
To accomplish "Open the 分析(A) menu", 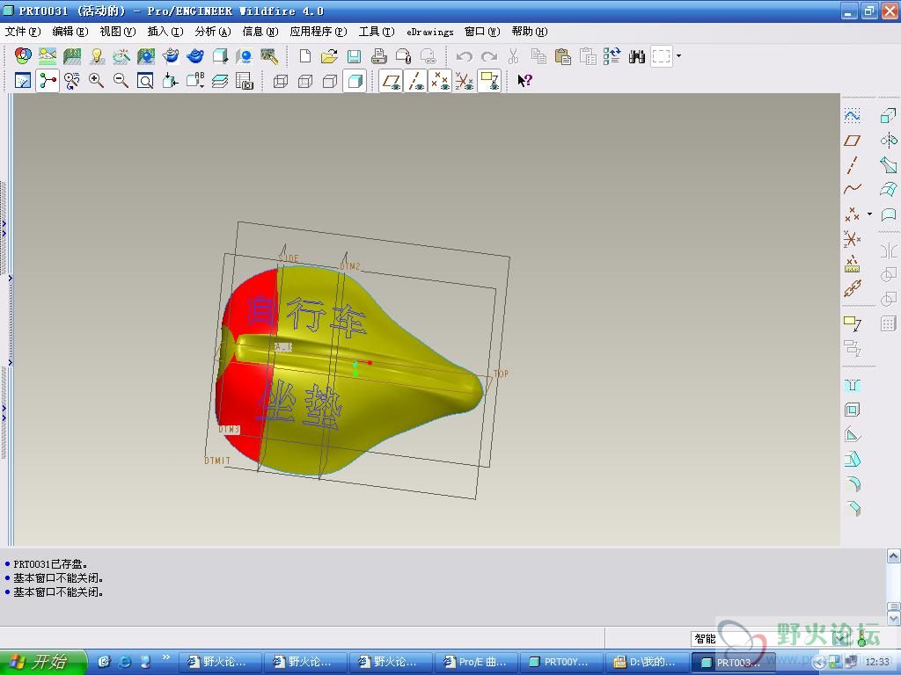I will coord(213,32).
